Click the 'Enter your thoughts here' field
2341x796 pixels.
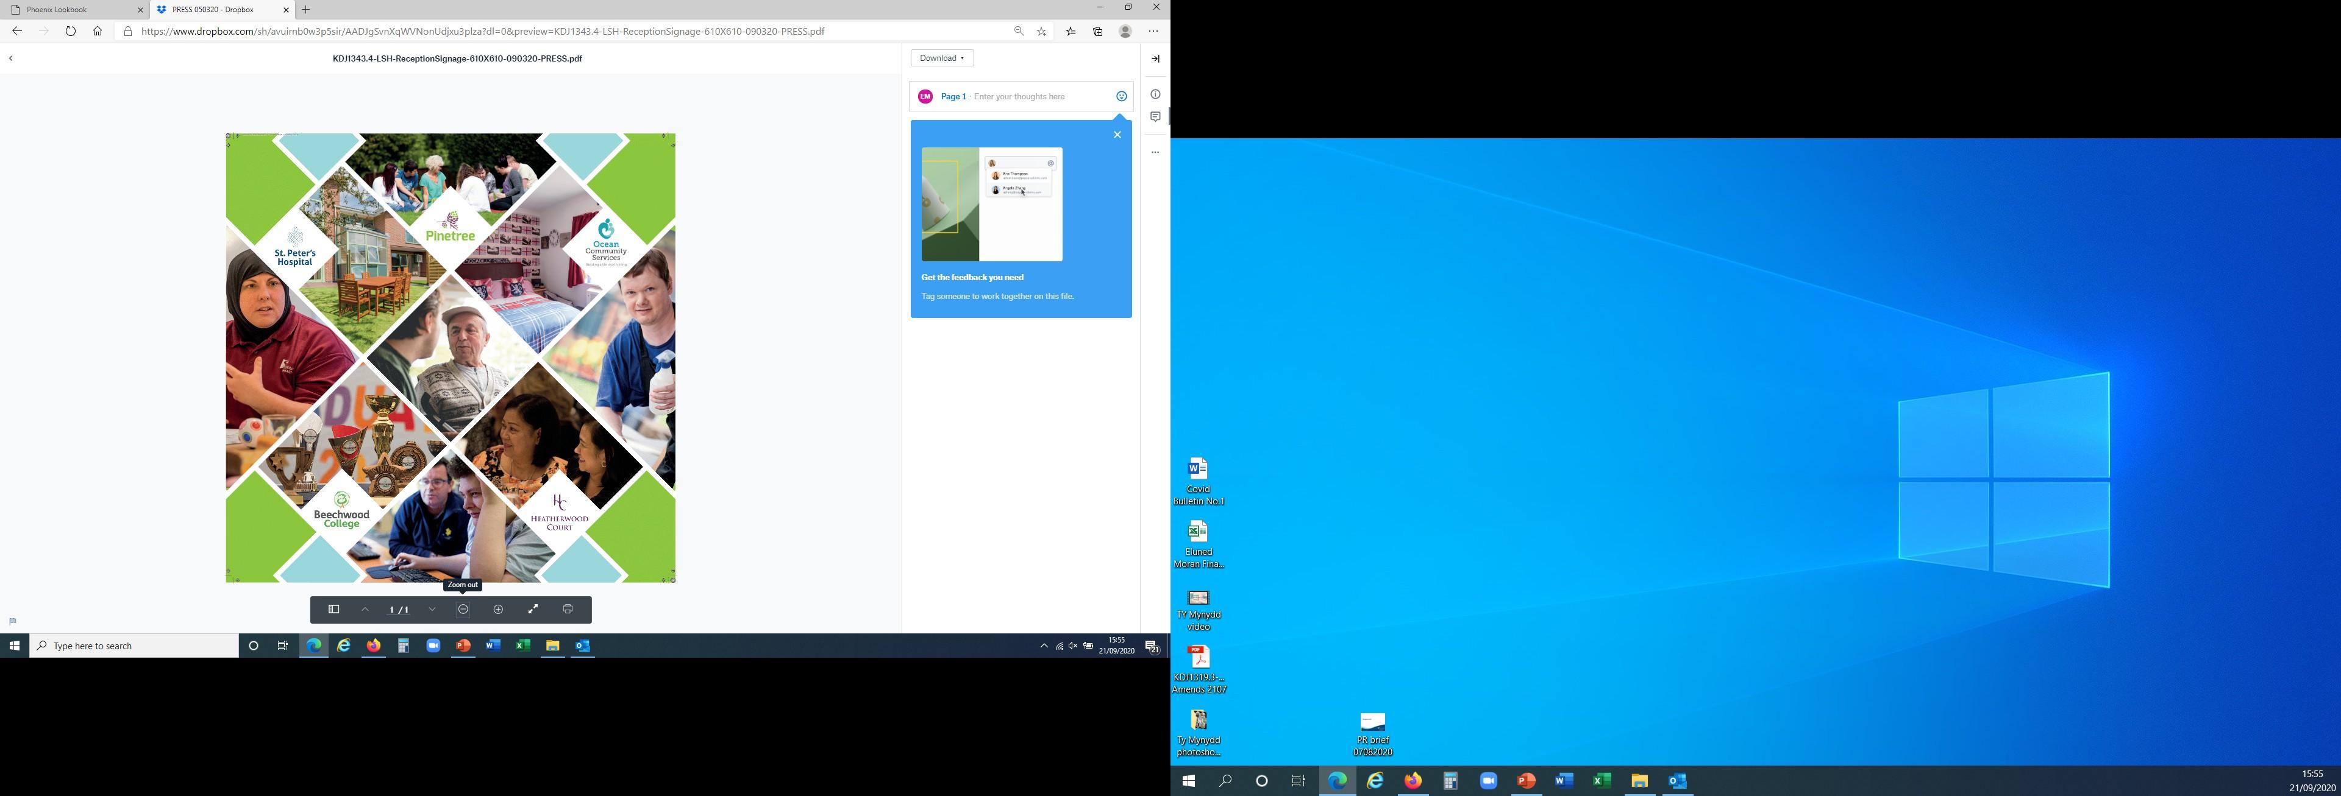(x=1036, y=96)
